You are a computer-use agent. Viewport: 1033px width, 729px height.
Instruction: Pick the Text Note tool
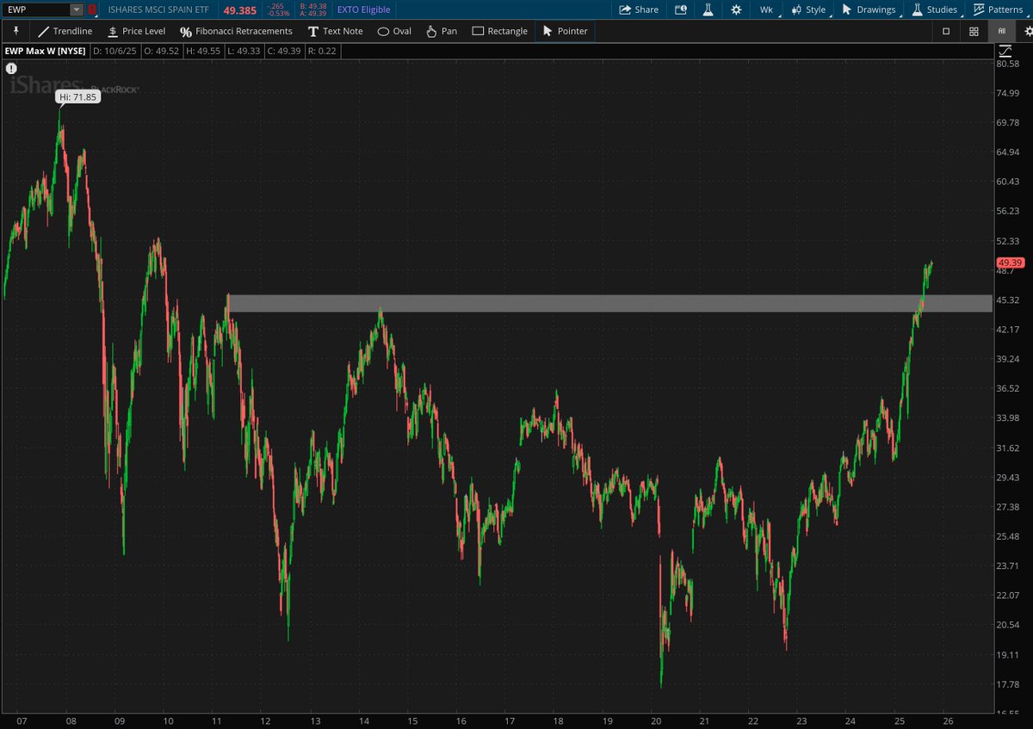[335, 31]
